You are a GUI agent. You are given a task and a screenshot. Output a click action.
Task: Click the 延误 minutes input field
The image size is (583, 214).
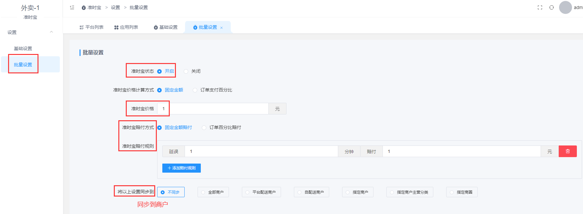261,151
